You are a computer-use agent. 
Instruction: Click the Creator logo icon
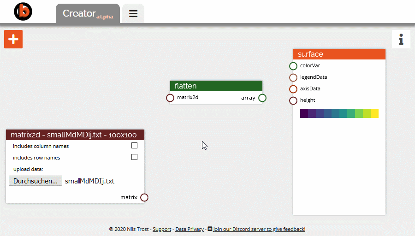[23, 12]
